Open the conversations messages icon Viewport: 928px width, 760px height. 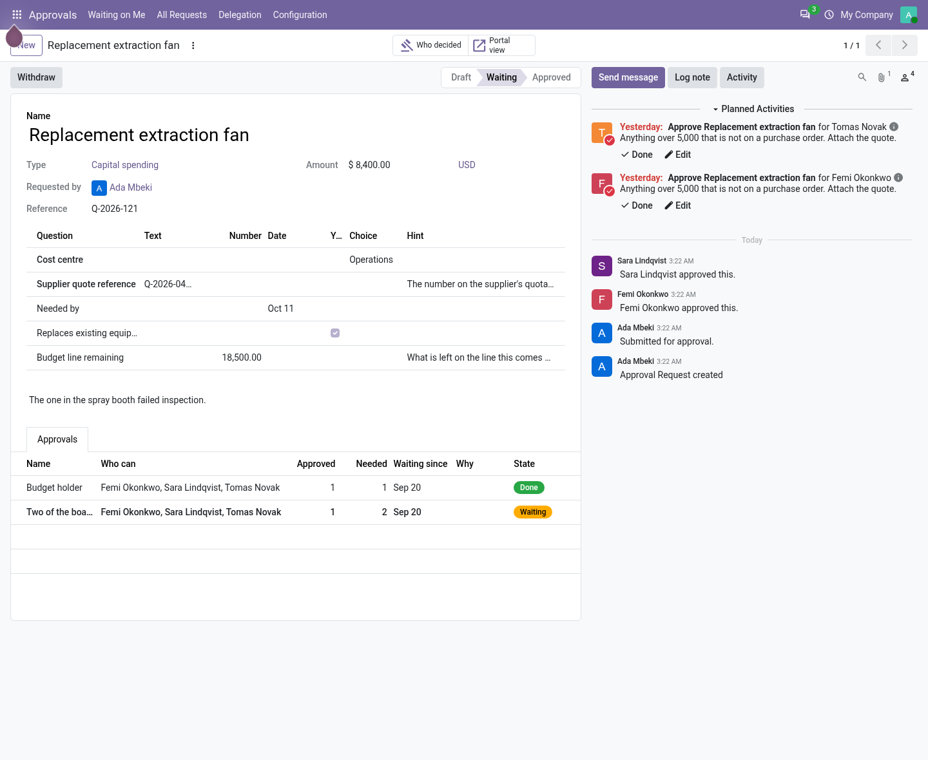(805, 15)
